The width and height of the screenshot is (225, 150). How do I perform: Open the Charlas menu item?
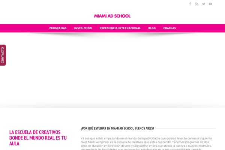(x=169, y=28)
